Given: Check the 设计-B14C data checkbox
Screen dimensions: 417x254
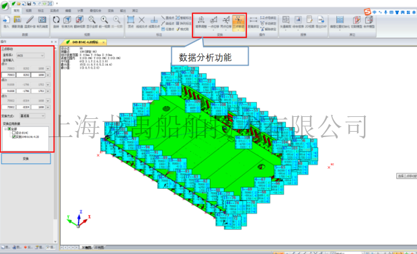Looking at the screenshot, I should tap(14, 132).
